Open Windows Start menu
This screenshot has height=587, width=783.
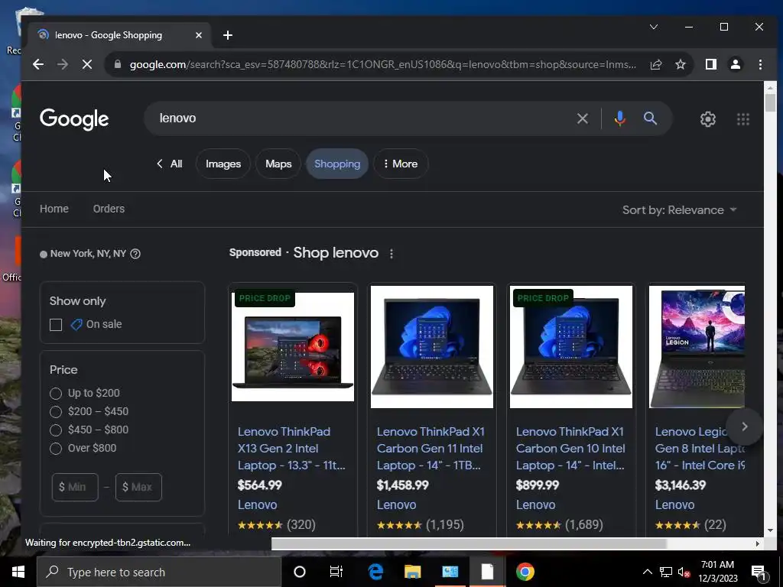click(18, 572)
